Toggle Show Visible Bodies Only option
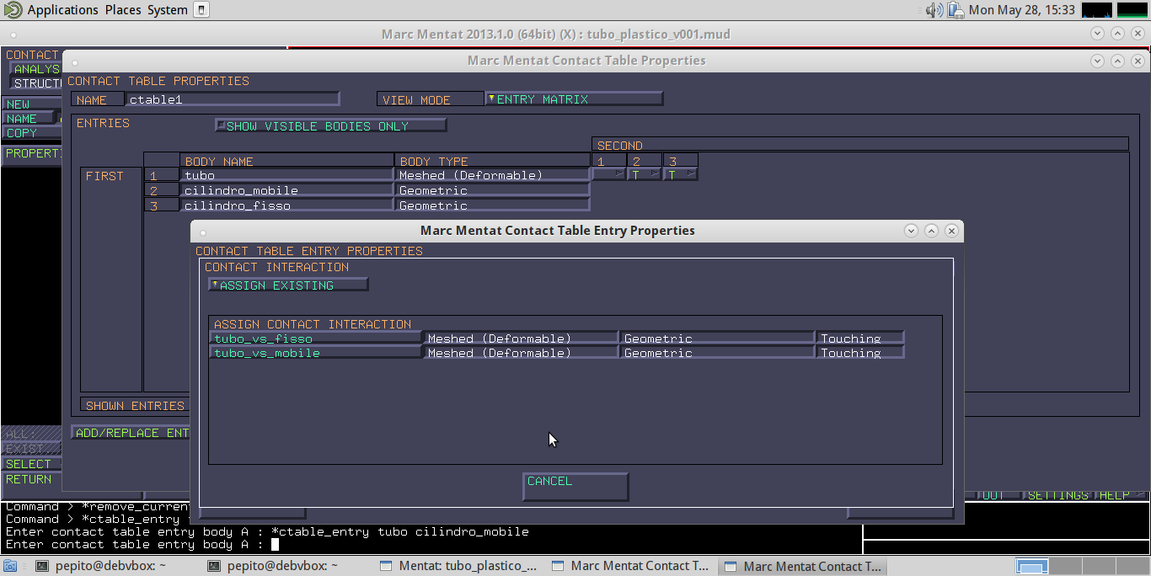 click(330, 125)
